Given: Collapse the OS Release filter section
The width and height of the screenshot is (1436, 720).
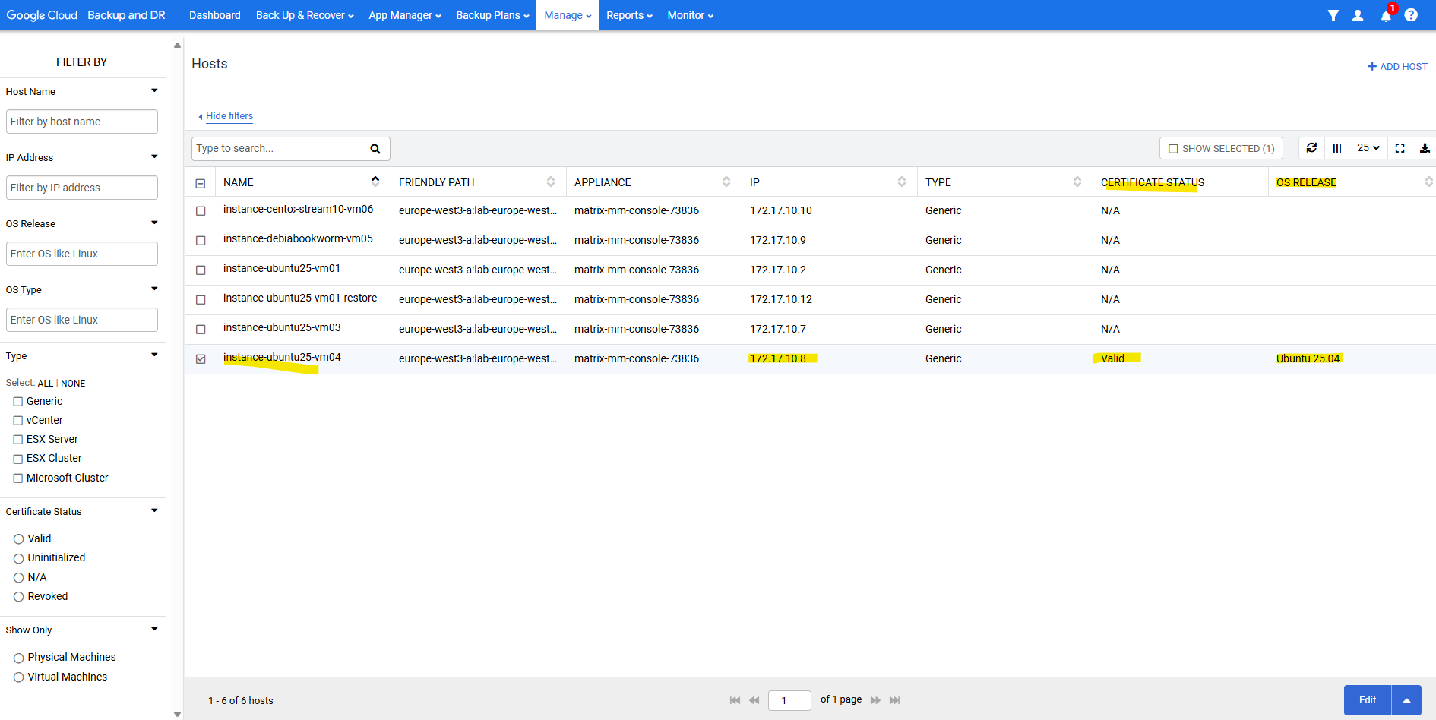Looking at the screenshot, I should [154, 223].
